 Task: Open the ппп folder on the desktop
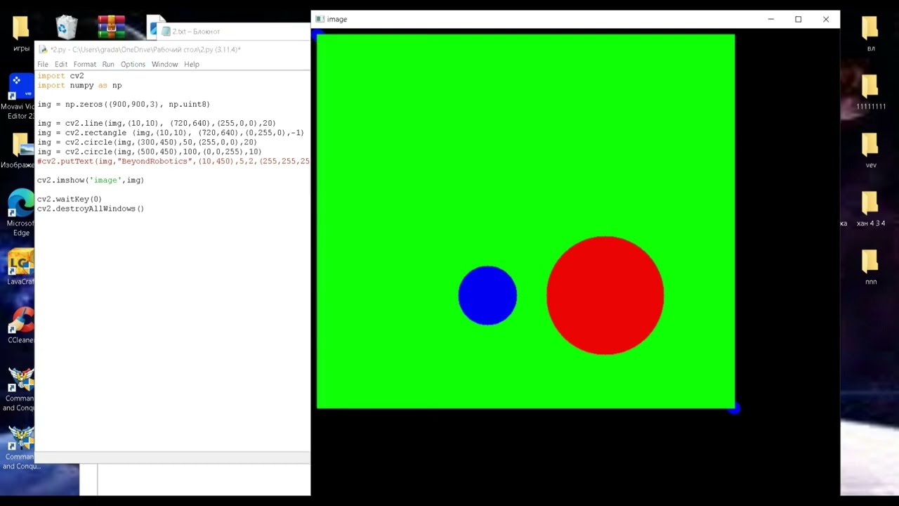pos(871,267)
